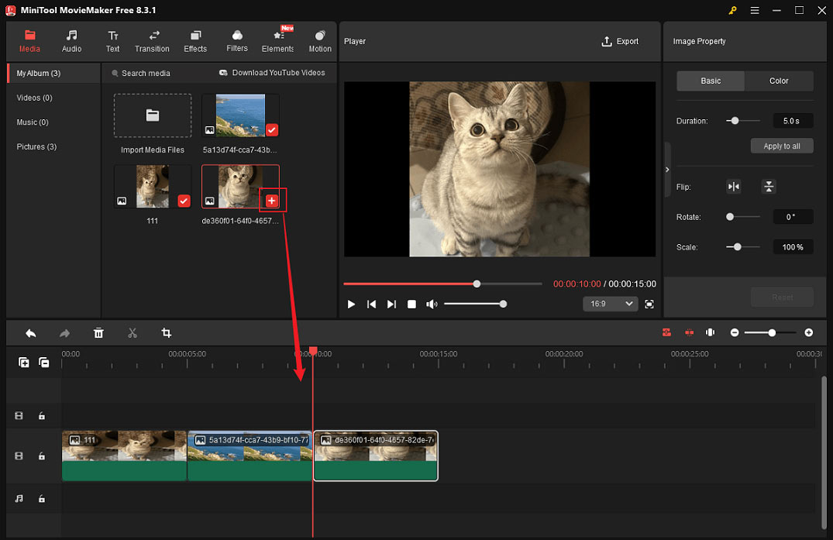
Task: Uncheck the selection on the 111 picture
Action: [x=184, y=200]
